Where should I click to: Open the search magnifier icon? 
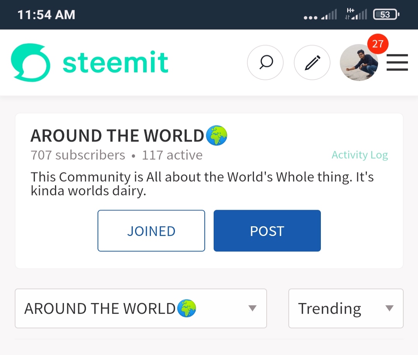265,62
